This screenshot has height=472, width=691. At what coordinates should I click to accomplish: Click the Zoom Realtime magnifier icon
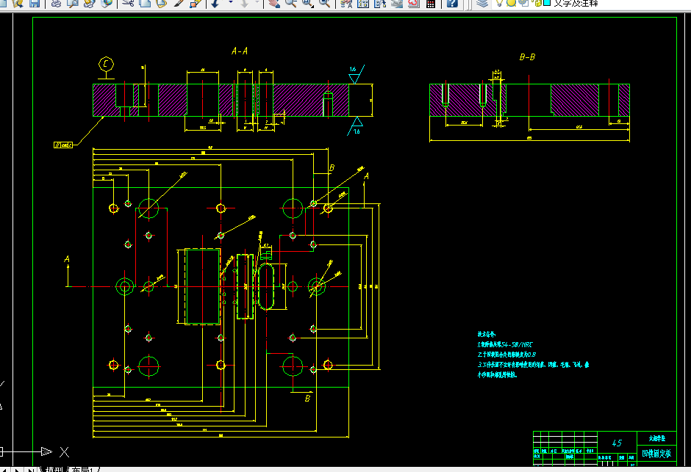(x=291, y=3)
